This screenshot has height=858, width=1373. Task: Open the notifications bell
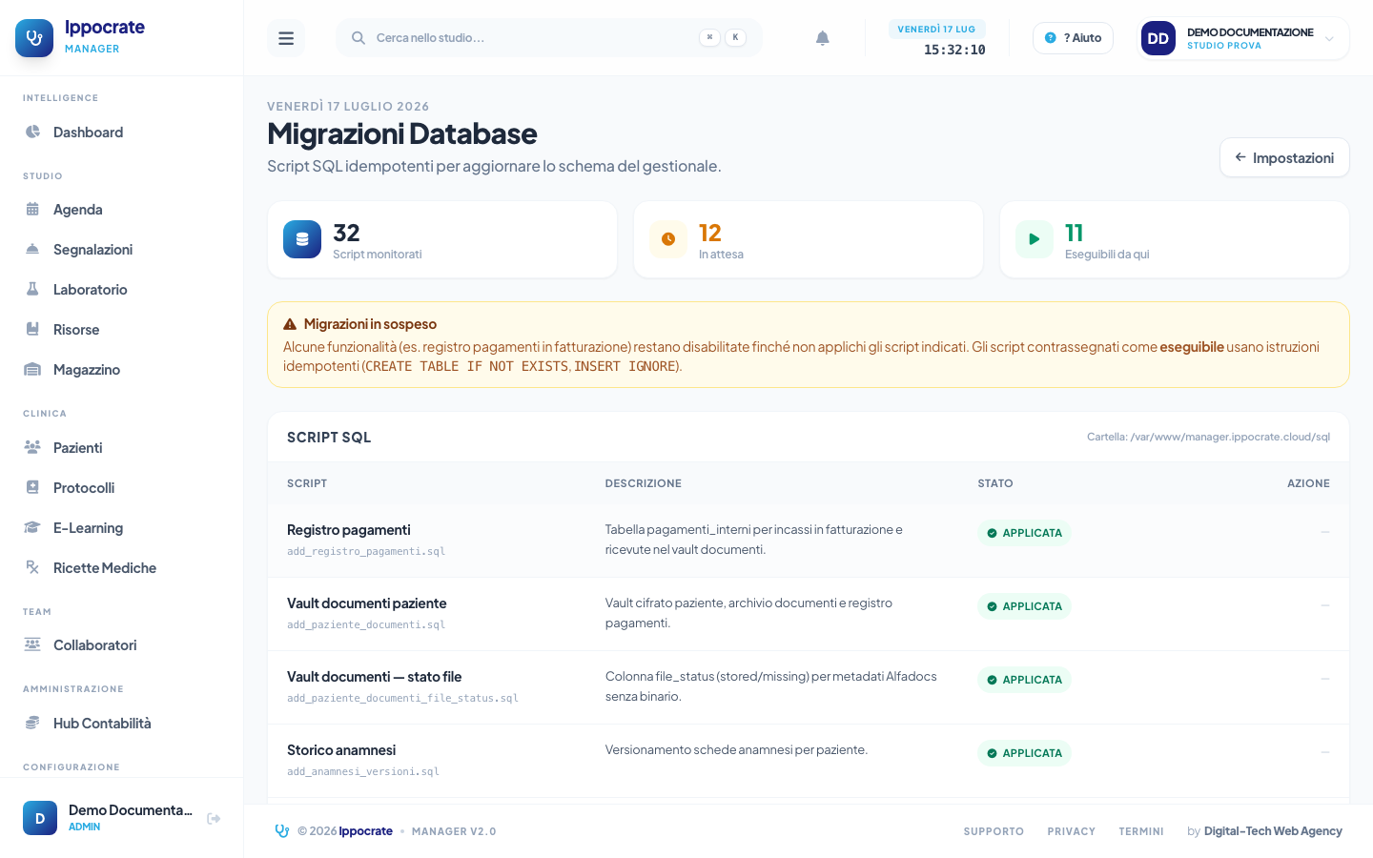tap(823, 38)
